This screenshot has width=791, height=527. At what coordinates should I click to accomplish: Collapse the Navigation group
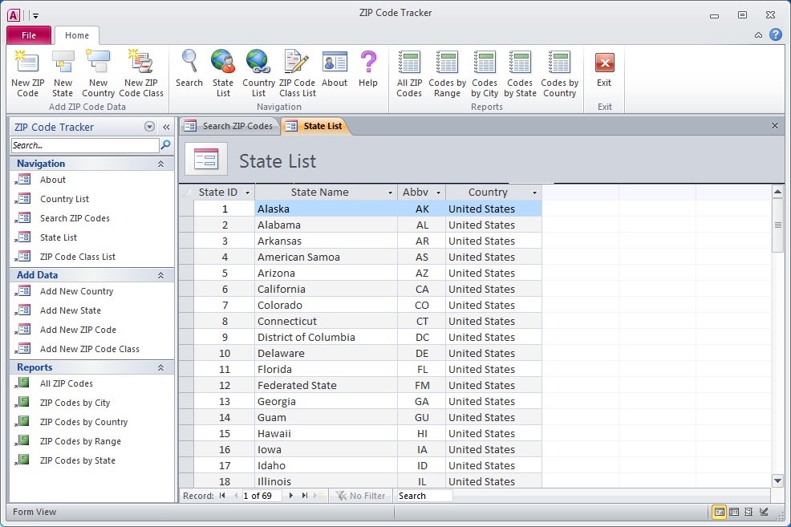tap(161, 164)
